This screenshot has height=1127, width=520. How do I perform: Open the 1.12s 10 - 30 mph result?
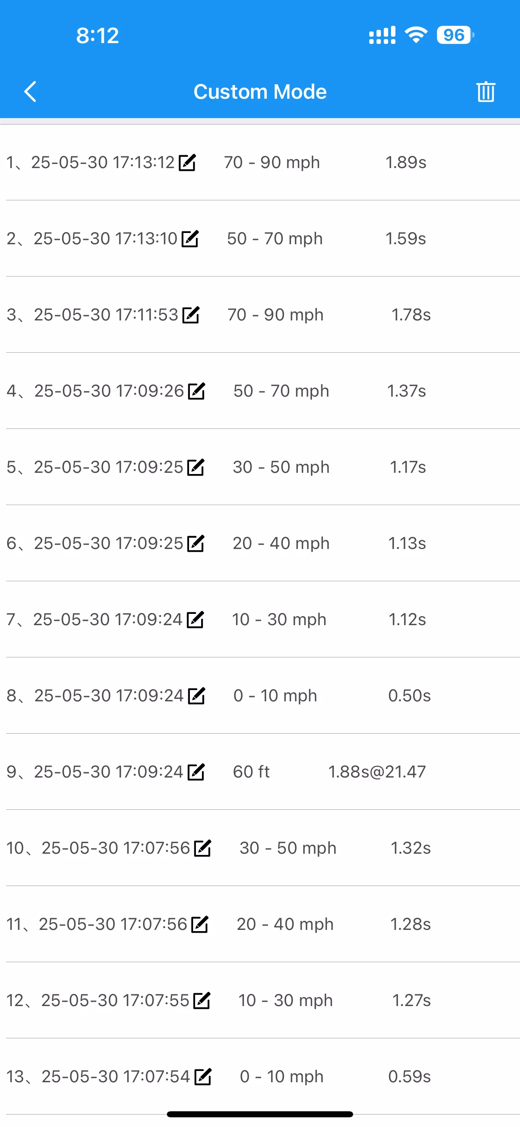[260, 619]
